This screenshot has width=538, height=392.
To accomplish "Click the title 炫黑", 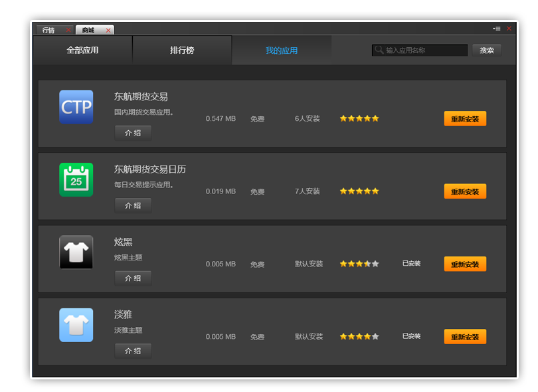I will point(123,242).
